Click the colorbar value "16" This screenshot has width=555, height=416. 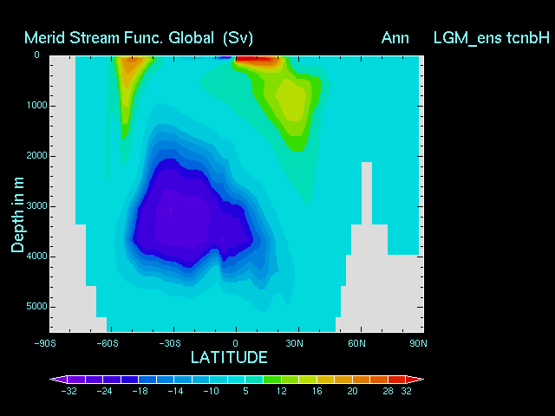[x=317, y=391]
